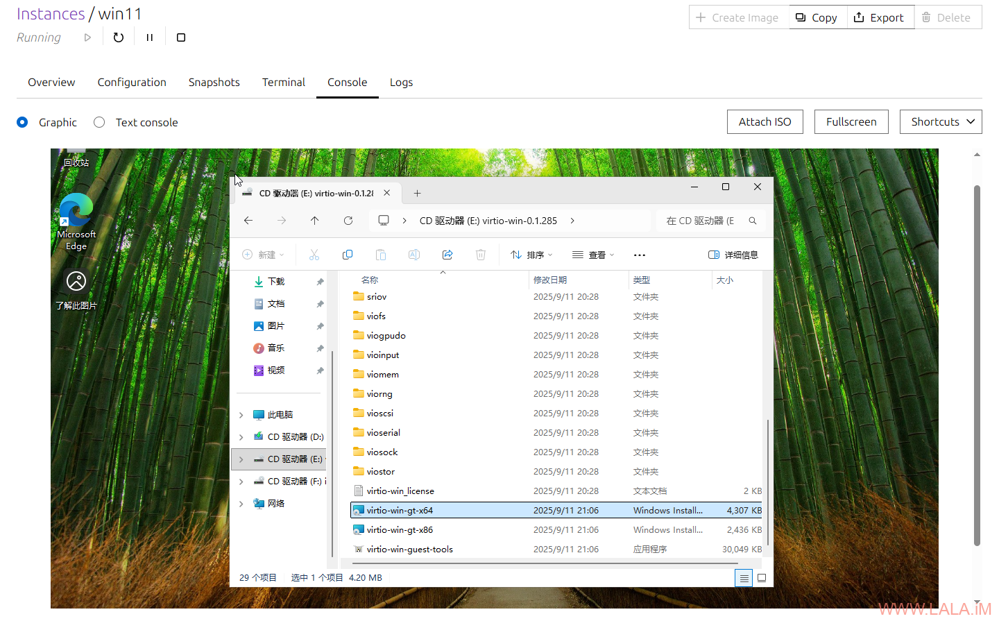The height and width of the screenshot is (621, 999).
Task: Toggle the details pane (详细信息)
Action: click(733, 255)
